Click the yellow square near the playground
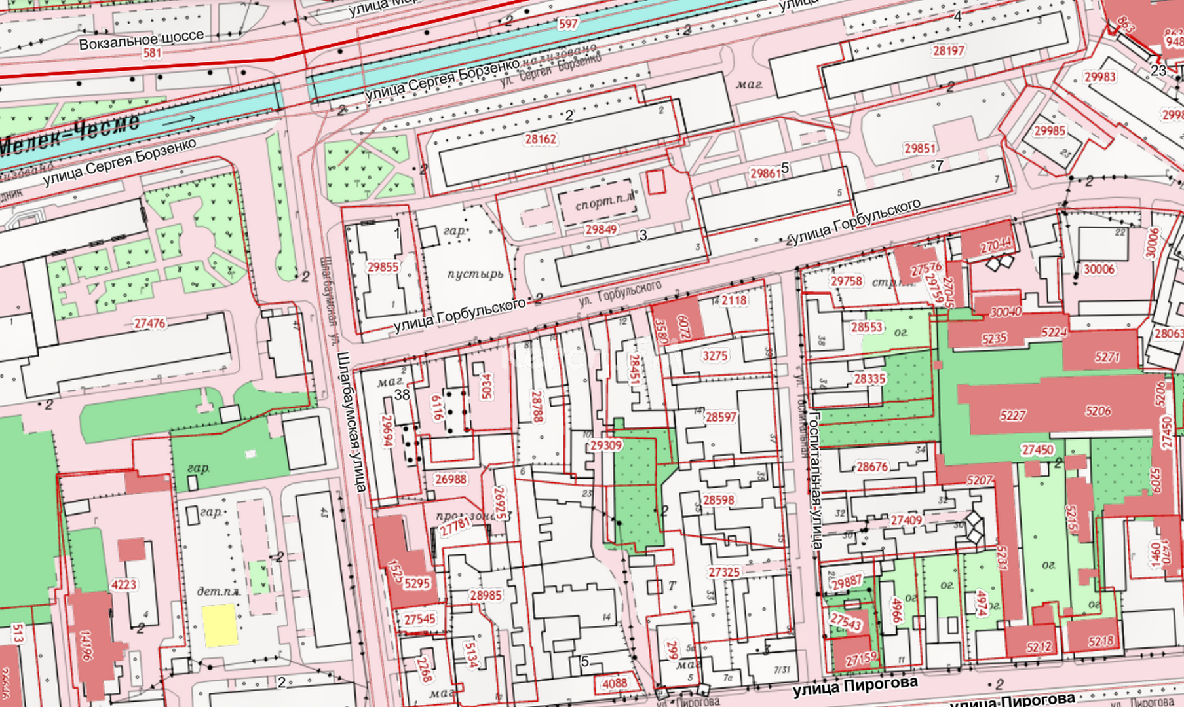Viewport: 1184px width, 707px height. point(220,625)
